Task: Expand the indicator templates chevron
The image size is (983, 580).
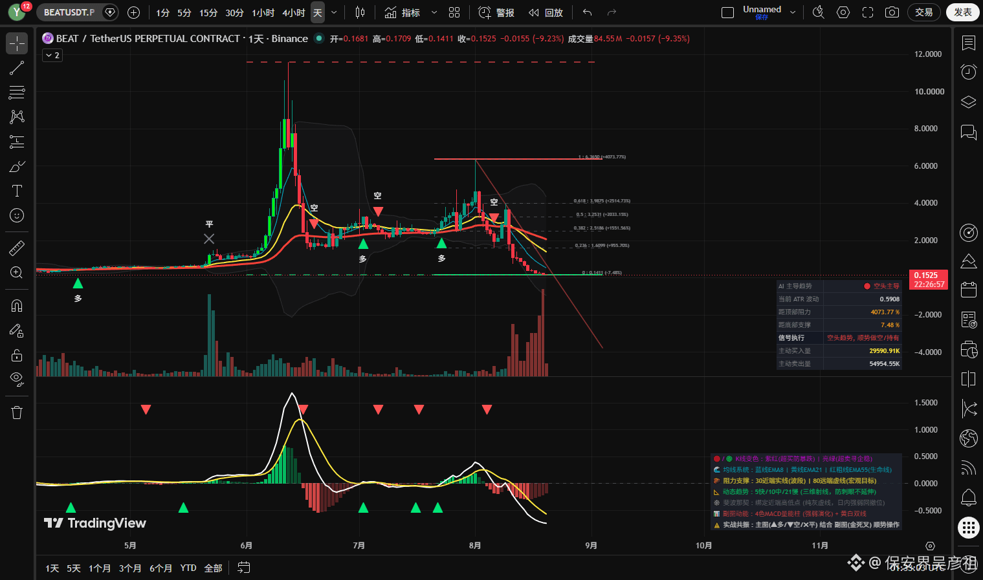Action: [434, 12]
